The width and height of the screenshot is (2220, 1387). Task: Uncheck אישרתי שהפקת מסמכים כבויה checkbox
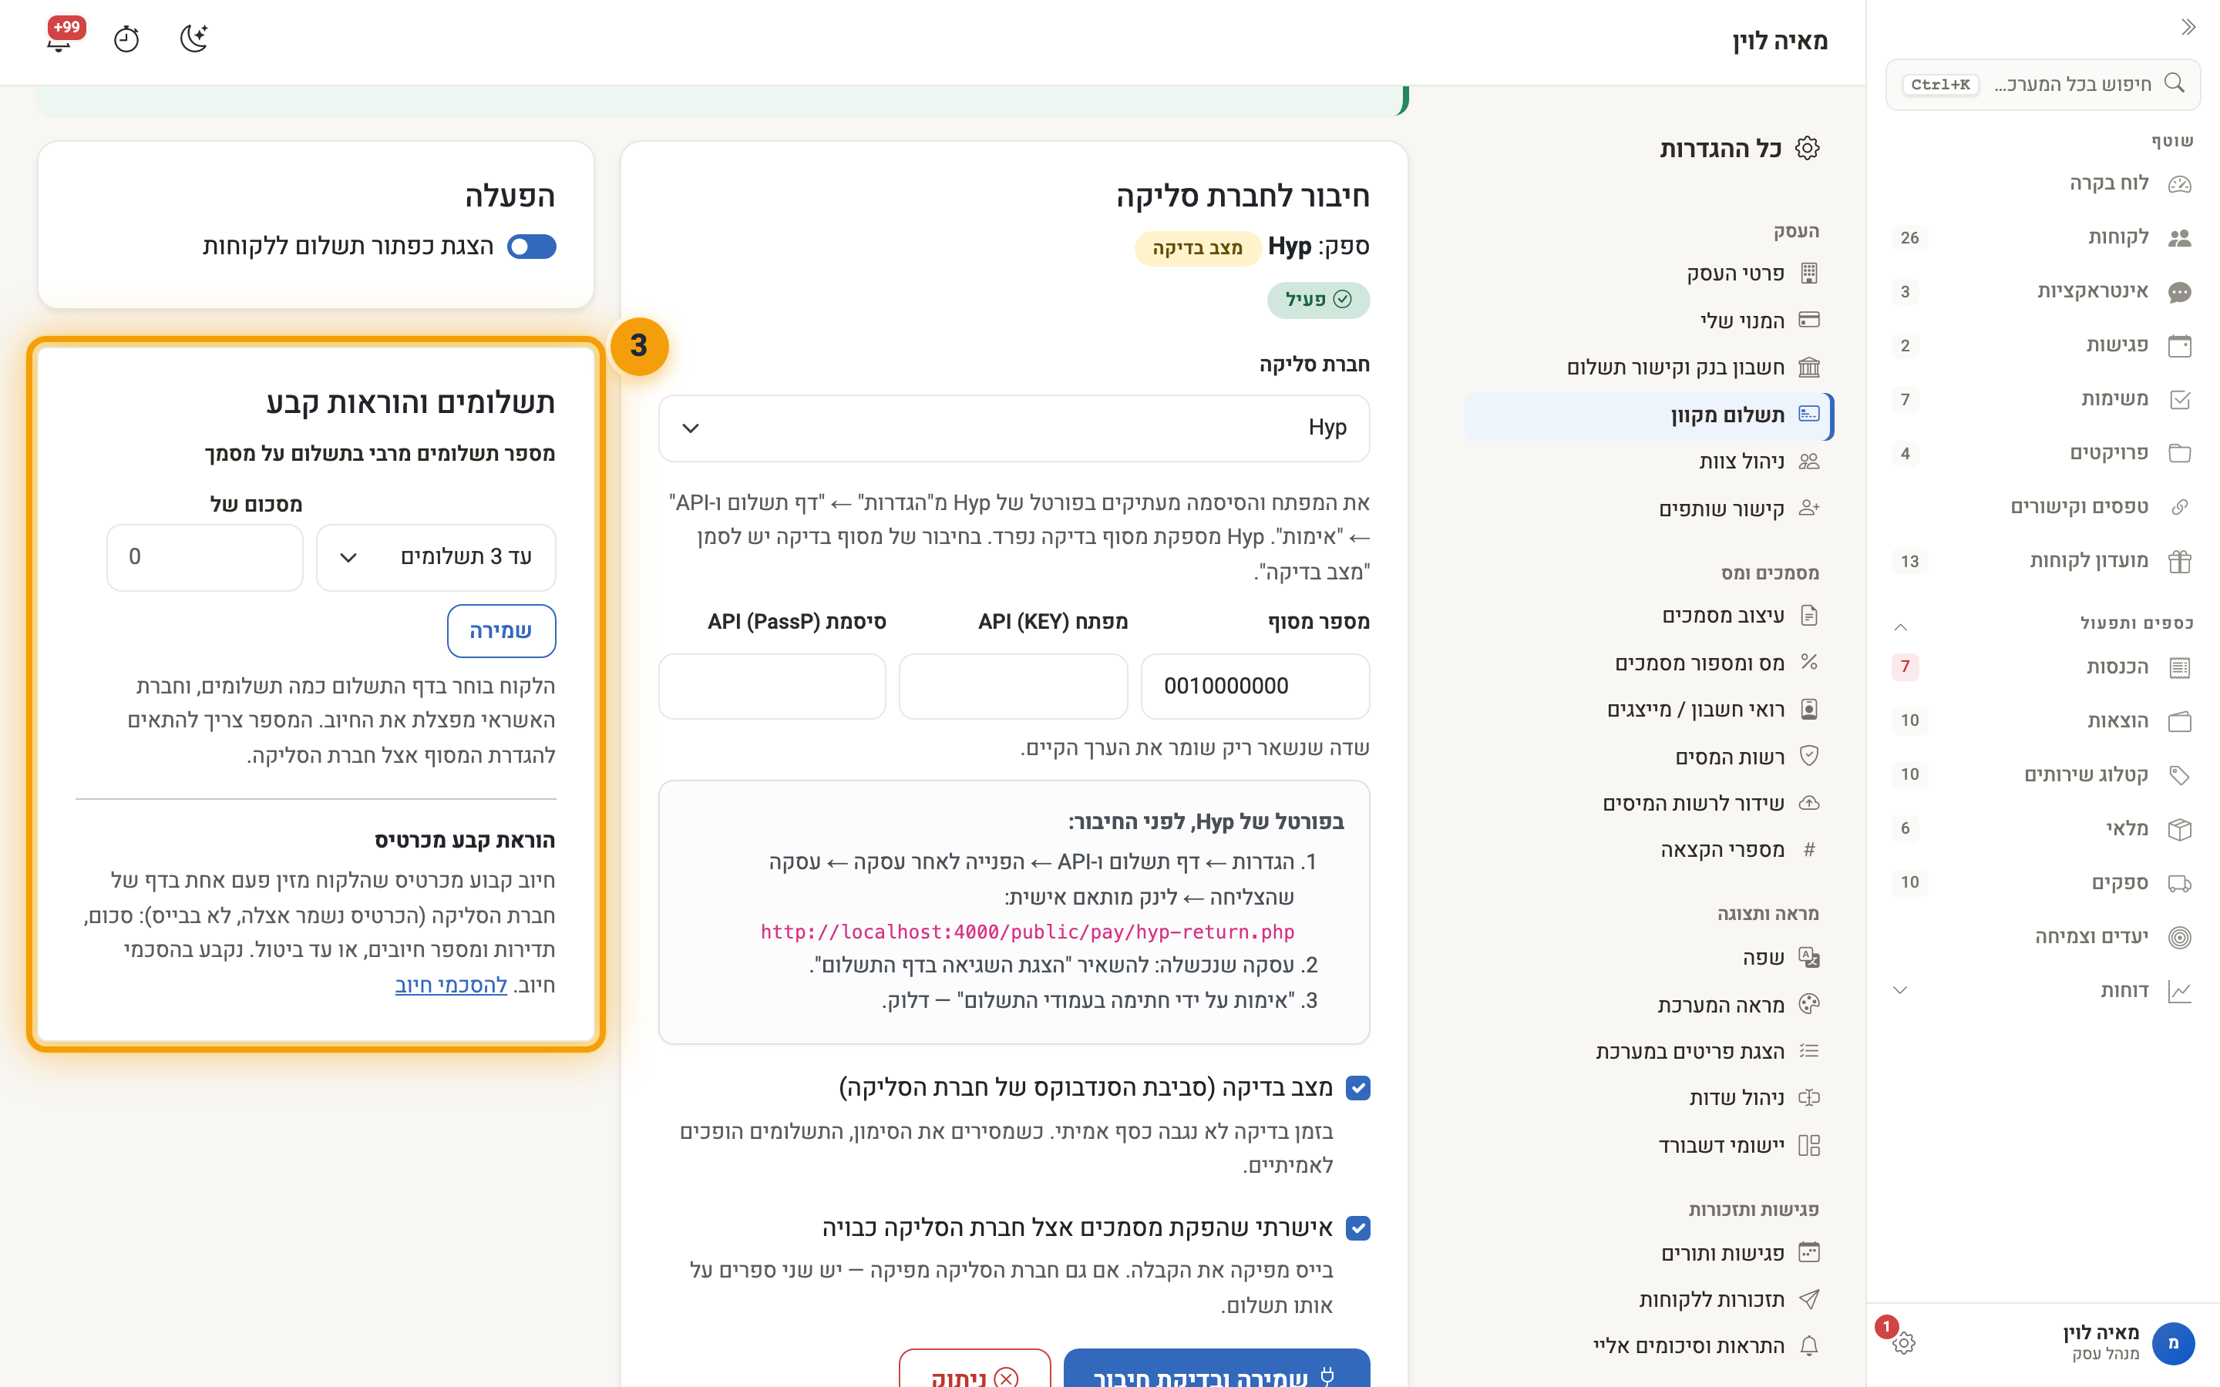click(1357, 1228)
